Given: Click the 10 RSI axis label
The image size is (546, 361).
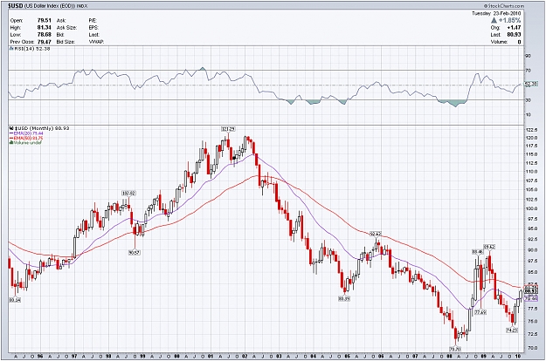Looking at the screenshot, I should tap(528, 114).
